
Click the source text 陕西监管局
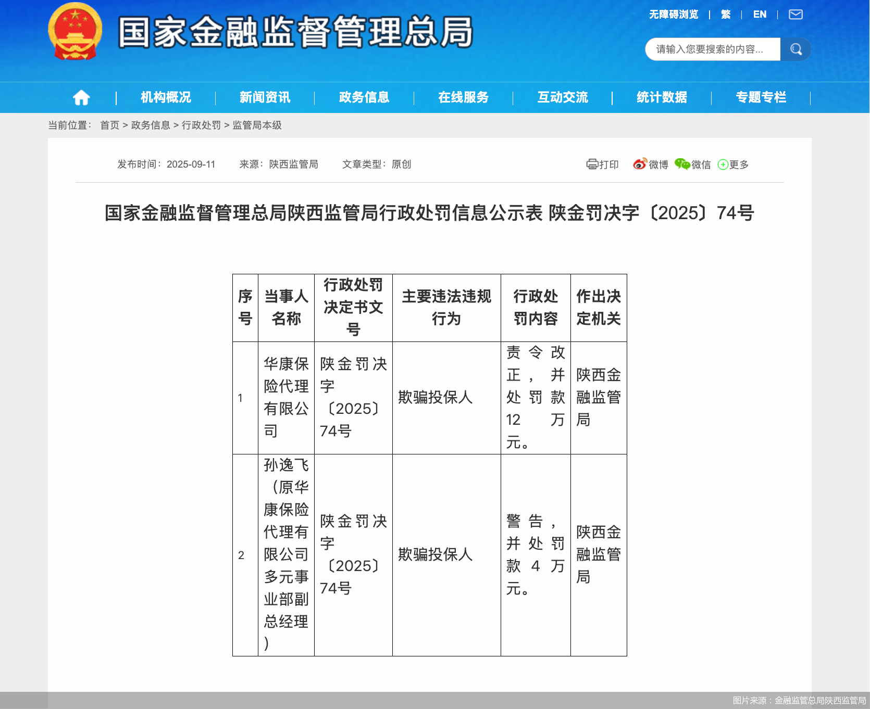(x=293, y=164)
